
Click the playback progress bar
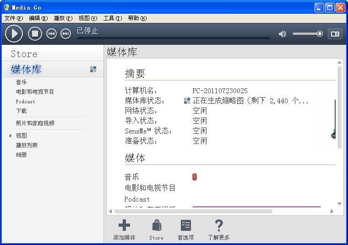[x=174, y=38]
